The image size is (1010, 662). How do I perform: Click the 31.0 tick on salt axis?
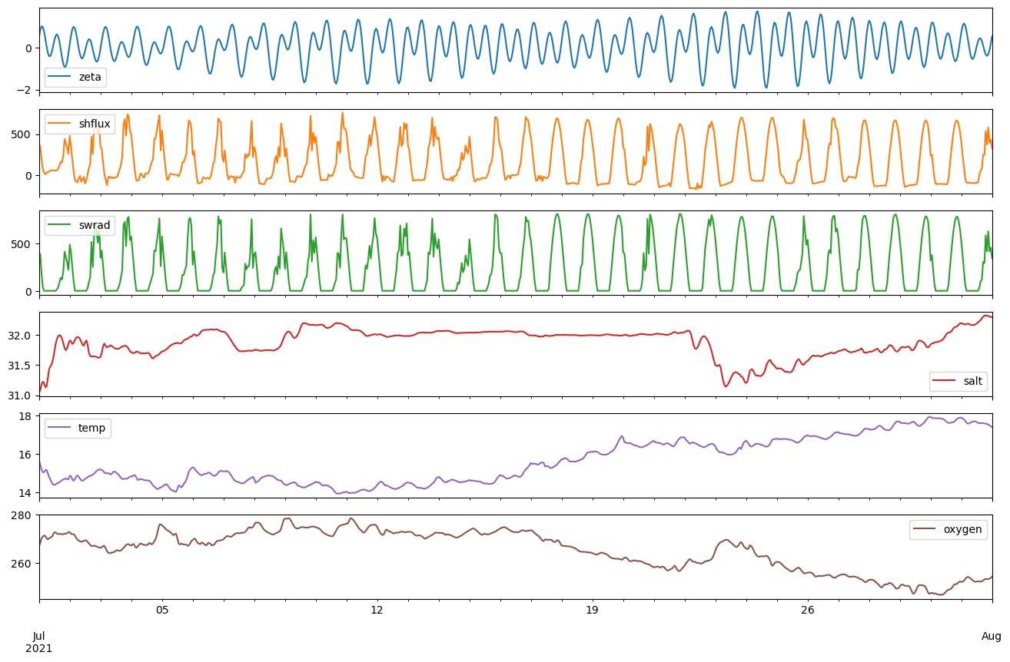(19, 396)
